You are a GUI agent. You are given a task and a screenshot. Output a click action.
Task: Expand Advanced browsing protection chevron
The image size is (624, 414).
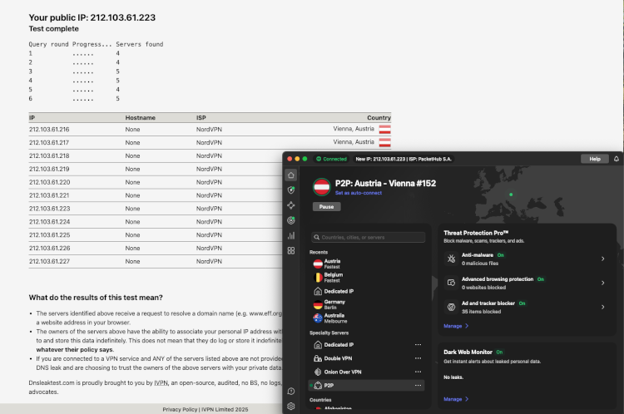point(603,283)
